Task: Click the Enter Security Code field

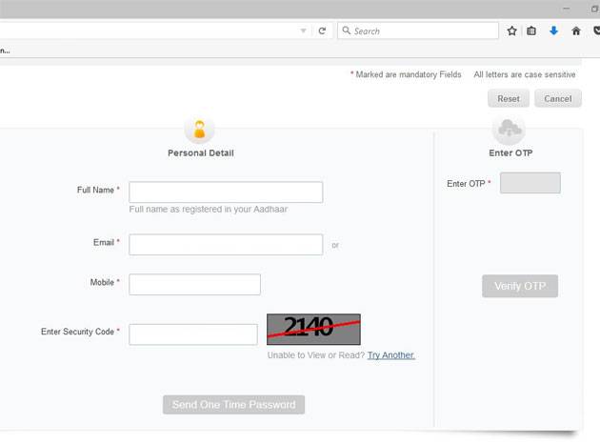Action: [193, 334]
